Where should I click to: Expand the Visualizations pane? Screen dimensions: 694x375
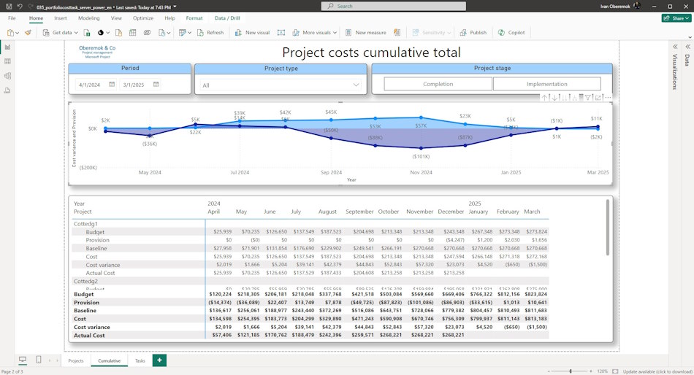pyautogui.click(x=675, y=47)
